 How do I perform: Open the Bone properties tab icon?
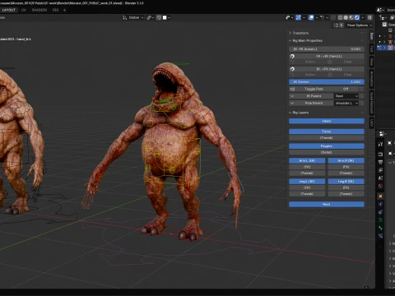click(x=380, y=228)
